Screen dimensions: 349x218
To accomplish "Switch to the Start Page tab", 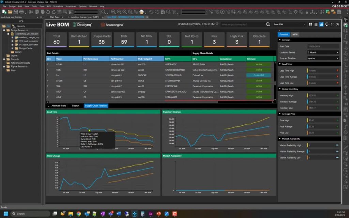I will point(55,17).
